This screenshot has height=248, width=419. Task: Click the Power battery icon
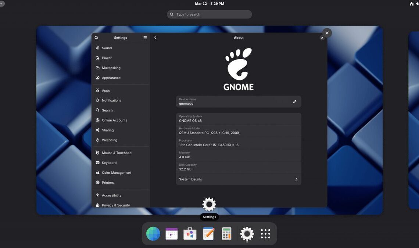(97, 58)
